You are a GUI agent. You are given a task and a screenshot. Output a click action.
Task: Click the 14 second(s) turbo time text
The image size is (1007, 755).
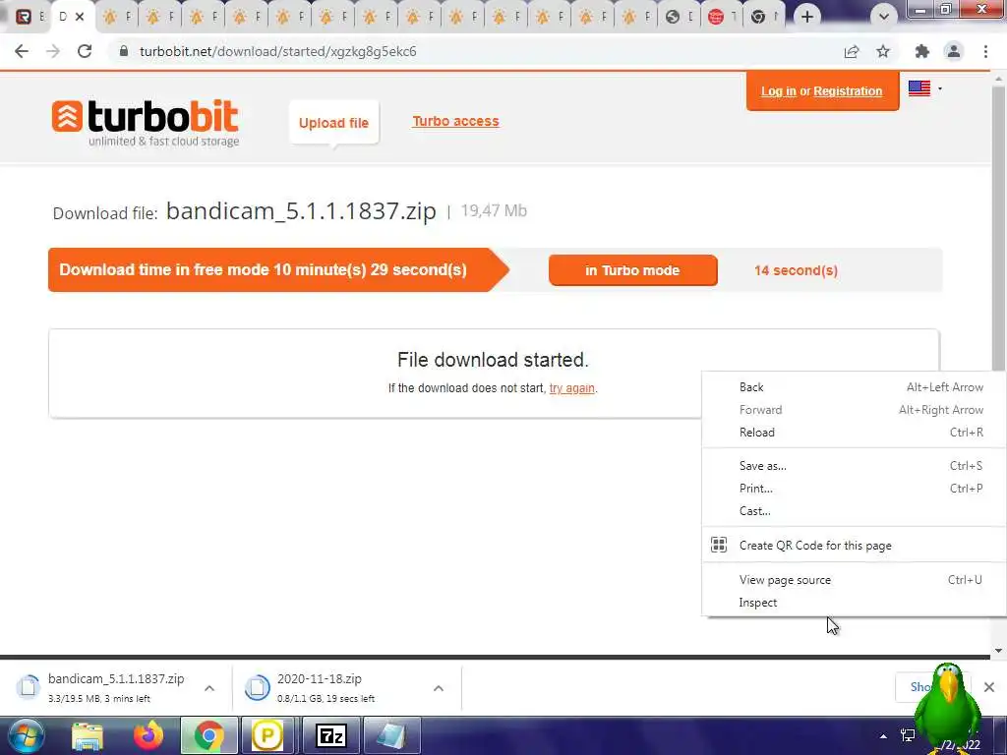(x=796, y=270)
